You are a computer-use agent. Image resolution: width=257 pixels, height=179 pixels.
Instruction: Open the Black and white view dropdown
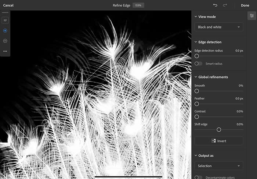click(218, 27)
